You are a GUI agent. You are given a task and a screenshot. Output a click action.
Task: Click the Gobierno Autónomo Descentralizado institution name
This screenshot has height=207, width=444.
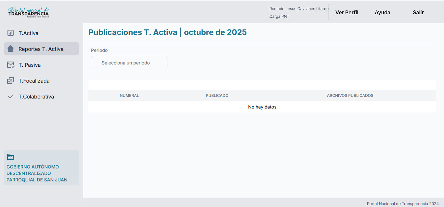37,173
